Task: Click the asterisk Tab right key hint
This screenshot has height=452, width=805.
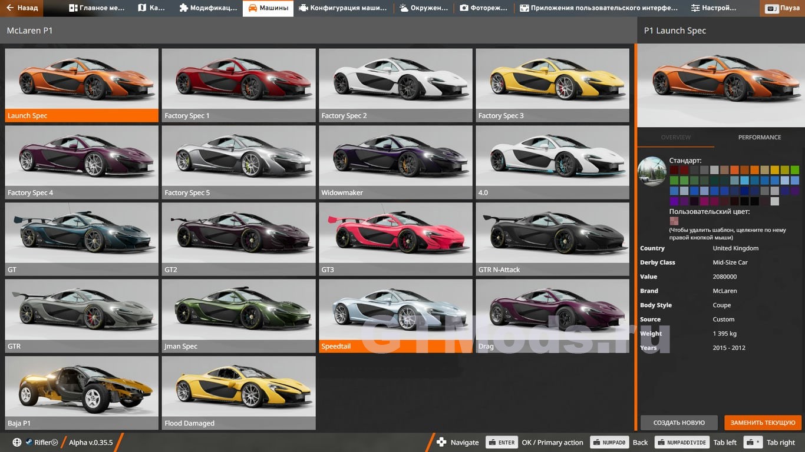Action: [753, 443]
